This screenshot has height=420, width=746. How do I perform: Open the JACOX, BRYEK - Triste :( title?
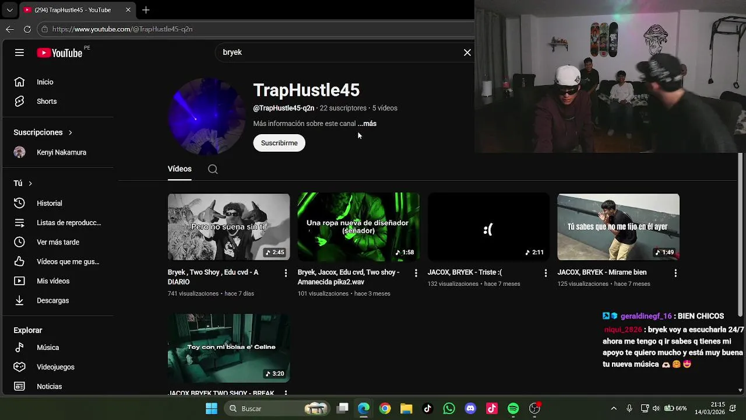click(465, 272)
